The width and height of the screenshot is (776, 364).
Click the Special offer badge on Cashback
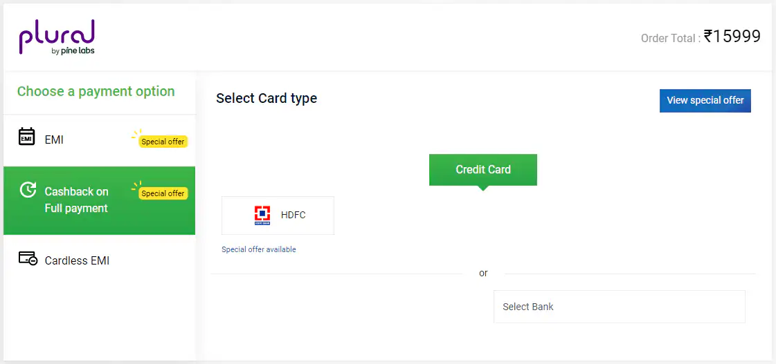click(163, 193)
